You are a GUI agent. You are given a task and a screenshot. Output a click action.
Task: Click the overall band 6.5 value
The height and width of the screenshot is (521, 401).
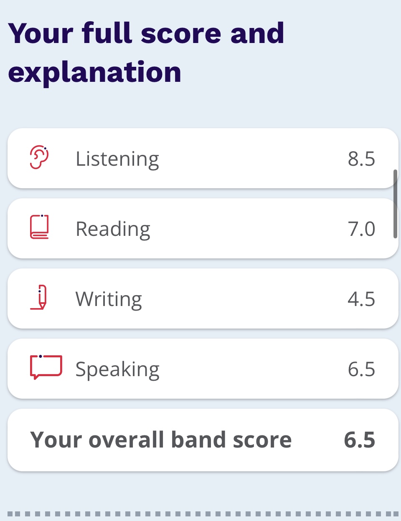click(360, 440)
